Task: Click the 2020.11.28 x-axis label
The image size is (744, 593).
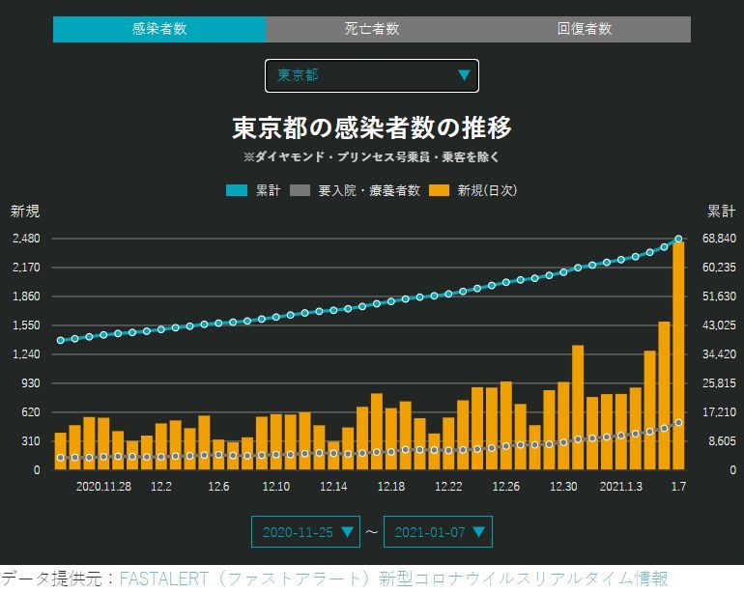Action: click(103, 487)
